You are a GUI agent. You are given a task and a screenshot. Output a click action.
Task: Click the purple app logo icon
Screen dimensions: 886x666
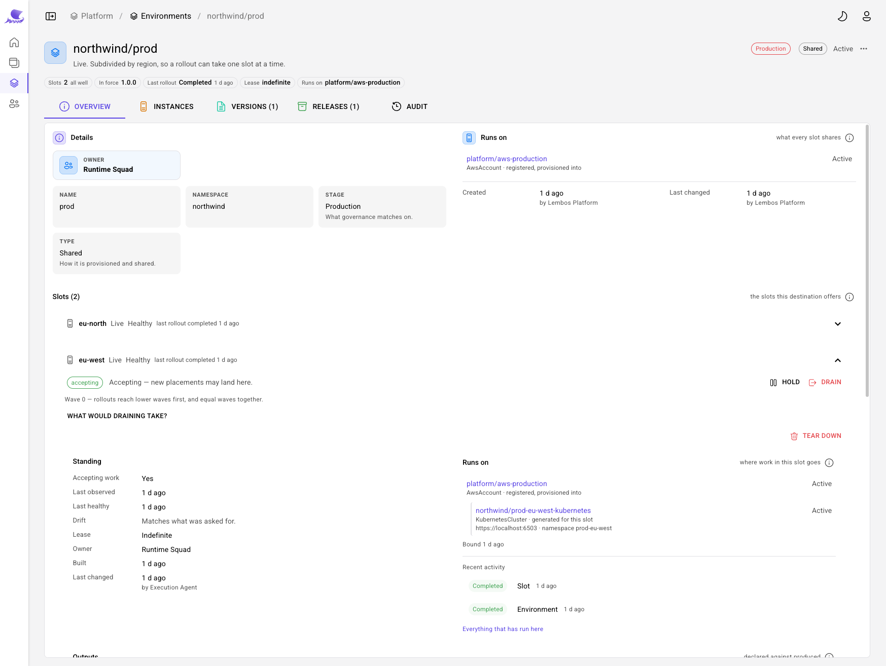[14, 16]
